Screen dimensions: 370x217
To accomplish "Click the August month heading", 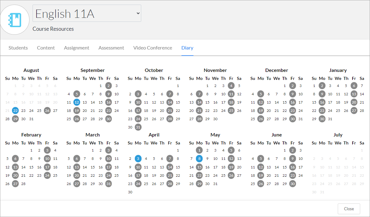I will coord(31,70).
